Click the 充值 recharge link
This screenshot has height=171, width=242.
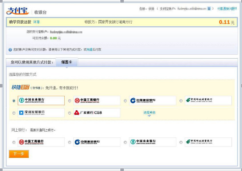(90, 50)
